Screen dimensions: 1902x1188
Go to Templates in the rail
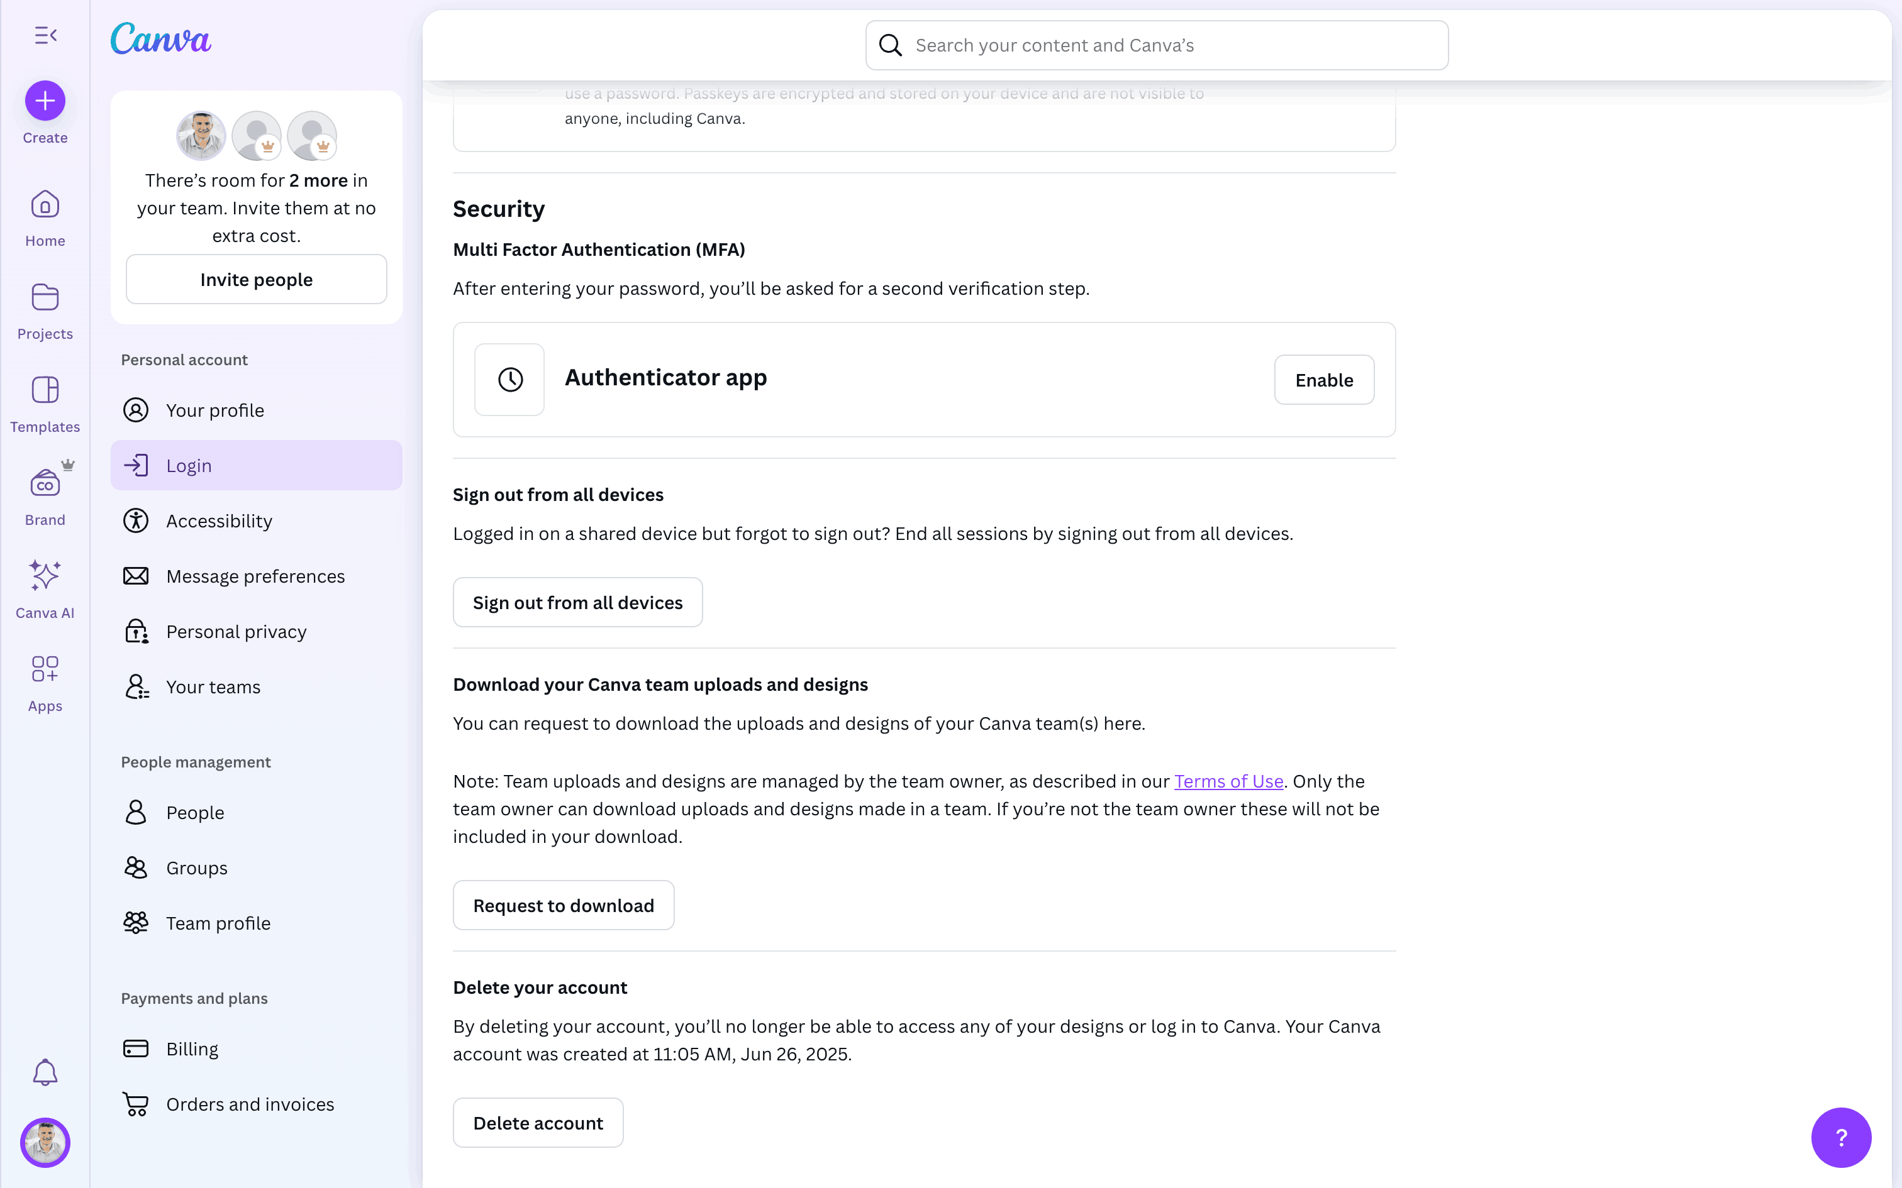coord(45,404)
